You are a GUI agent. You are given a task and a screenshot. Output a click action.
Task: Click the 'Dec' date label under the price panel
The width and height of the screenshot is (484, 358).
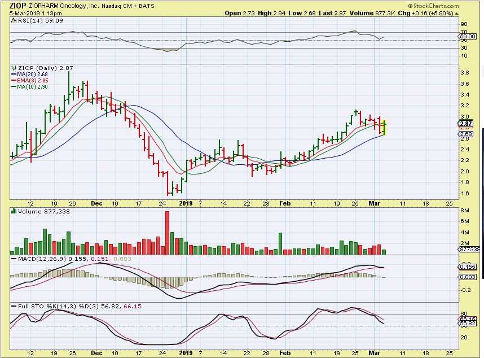96,203
